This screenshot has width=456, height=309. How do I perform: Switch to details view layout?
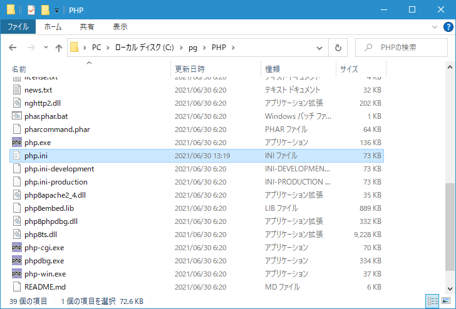click(432, 301)
